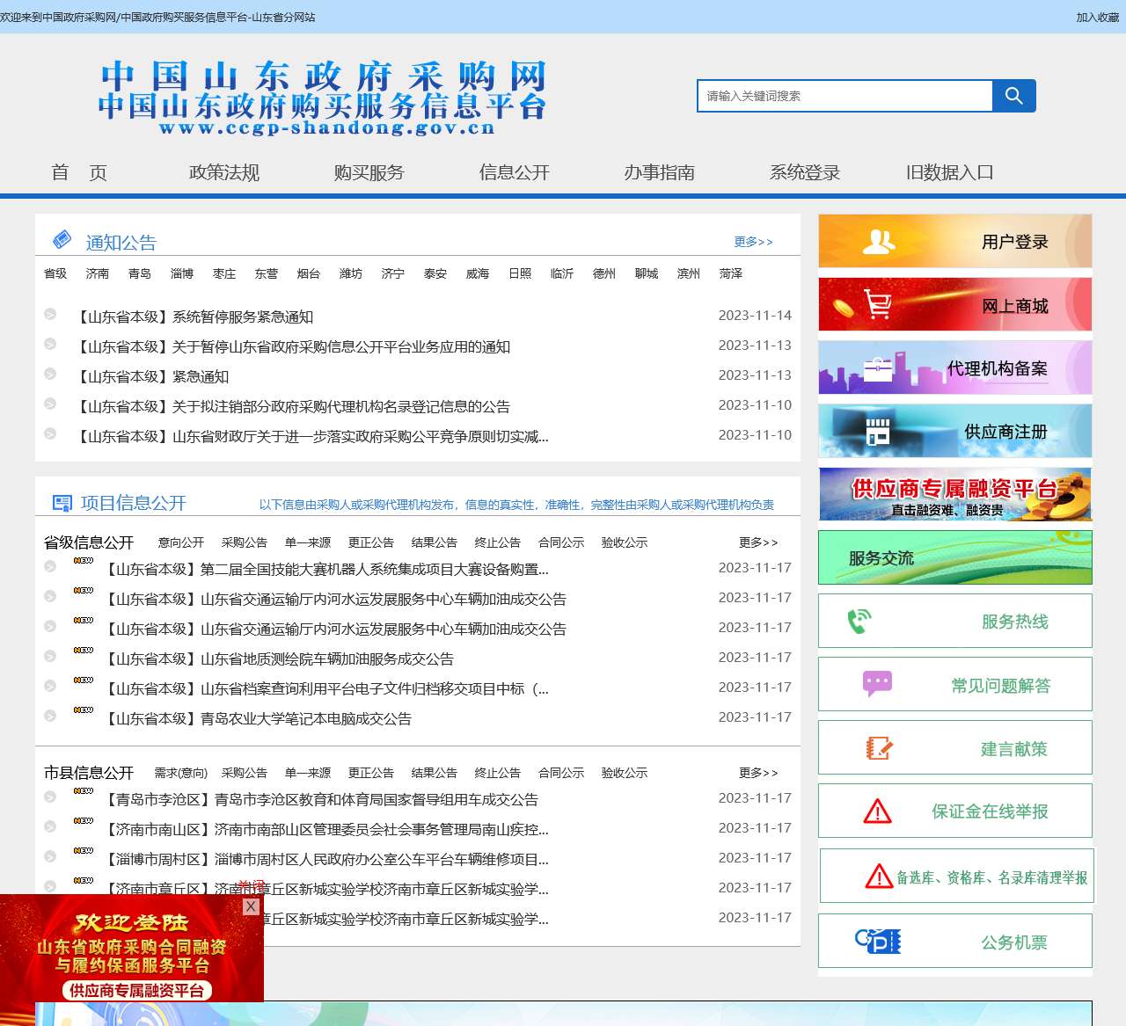Open the 信息公开 navigation menu
Screen dimensions: 1126x1026
[x=514, y=172]
